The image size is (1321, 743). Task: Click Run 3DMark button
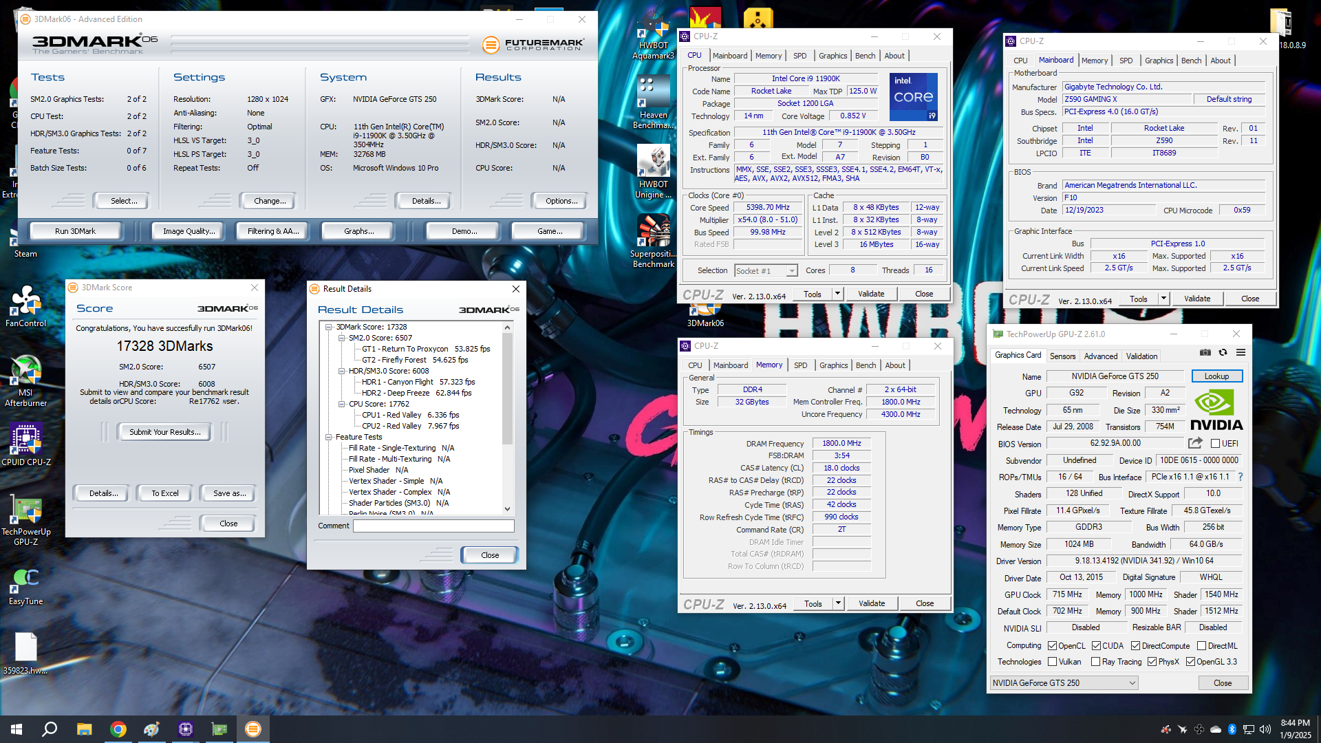tap(76, 231)
